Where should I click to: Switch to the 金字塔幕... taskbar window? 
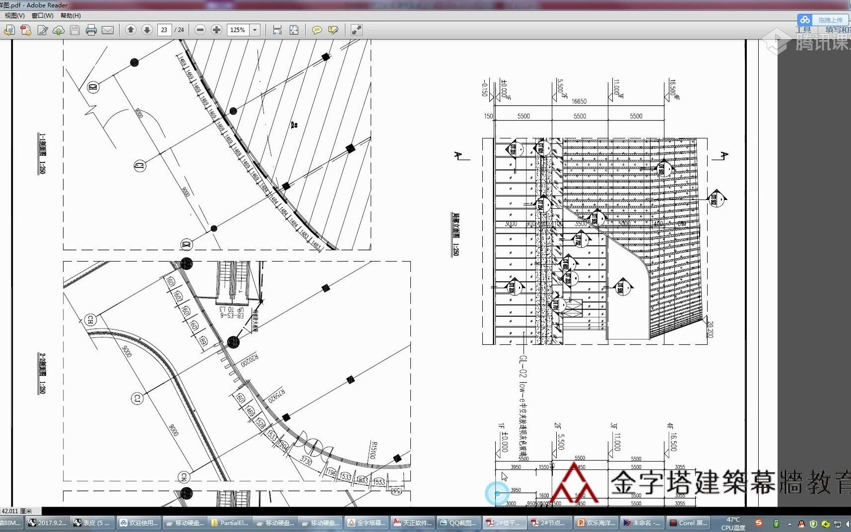click(366, 523)
